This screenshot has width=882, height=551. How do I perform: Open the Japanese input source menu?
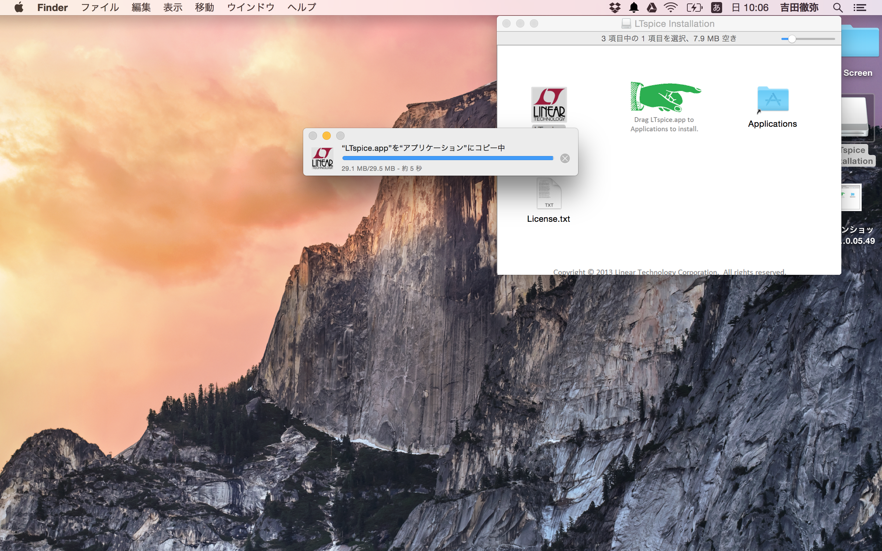coord(716,8)
